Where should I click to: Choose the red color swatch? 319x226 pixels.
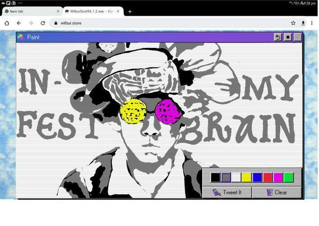point(268,177)
